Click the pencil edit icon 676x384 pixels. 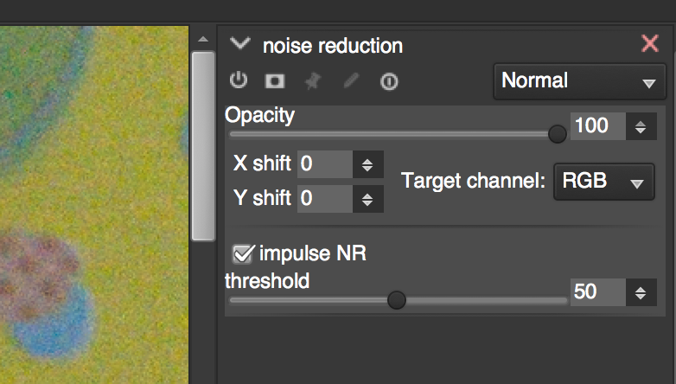pyautogui.click(x=351, y=80)
